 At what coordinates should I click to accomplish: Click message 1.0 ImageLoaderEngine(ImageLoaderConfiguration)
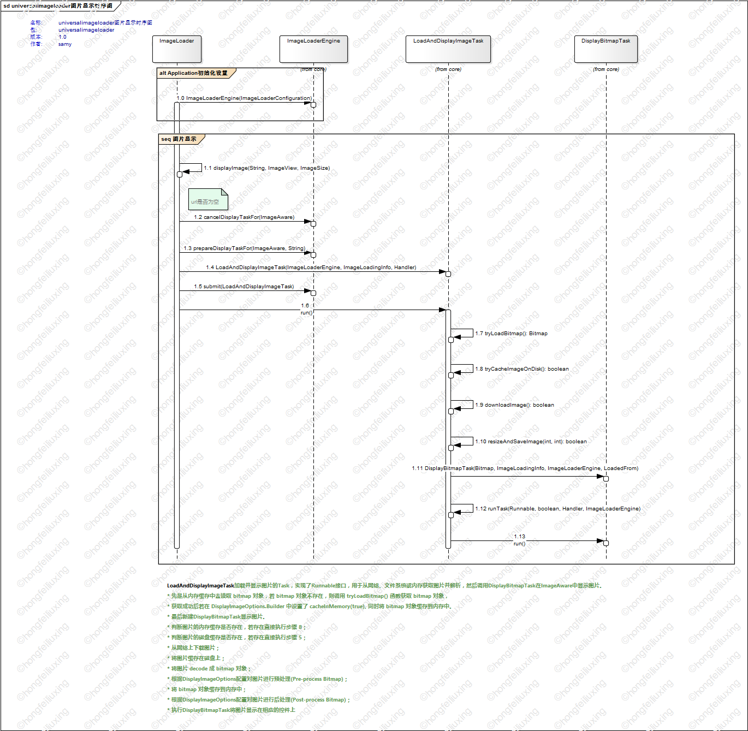[245, 98]
